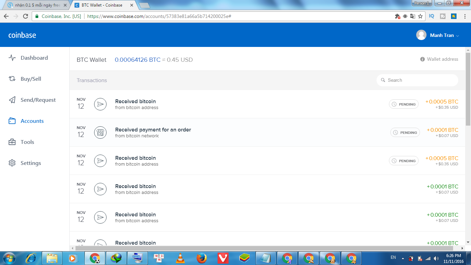Click the storefront icon on order payment row
The width and height of the screenshot is (471, 265).
[100, 132]
